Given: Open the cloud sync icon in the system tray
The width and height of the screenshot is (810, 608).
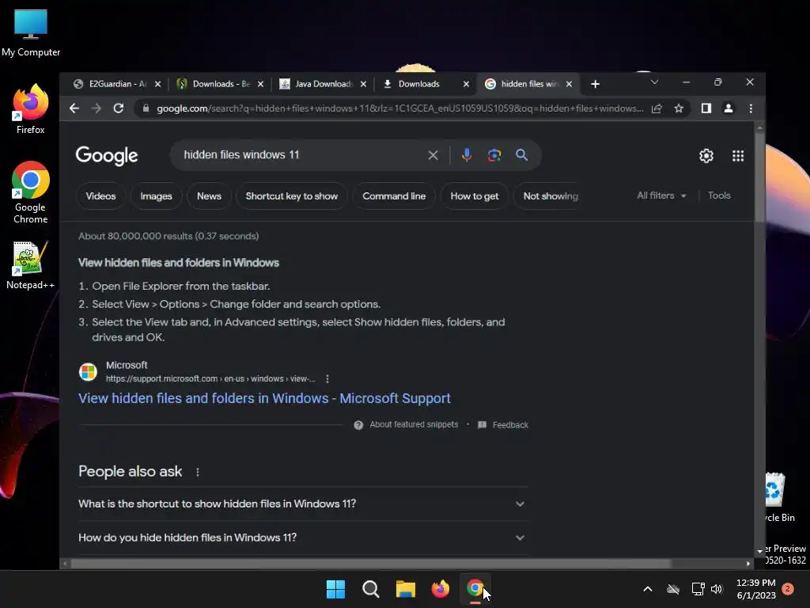Looking at the screenshot, I should tap(673, 589).
